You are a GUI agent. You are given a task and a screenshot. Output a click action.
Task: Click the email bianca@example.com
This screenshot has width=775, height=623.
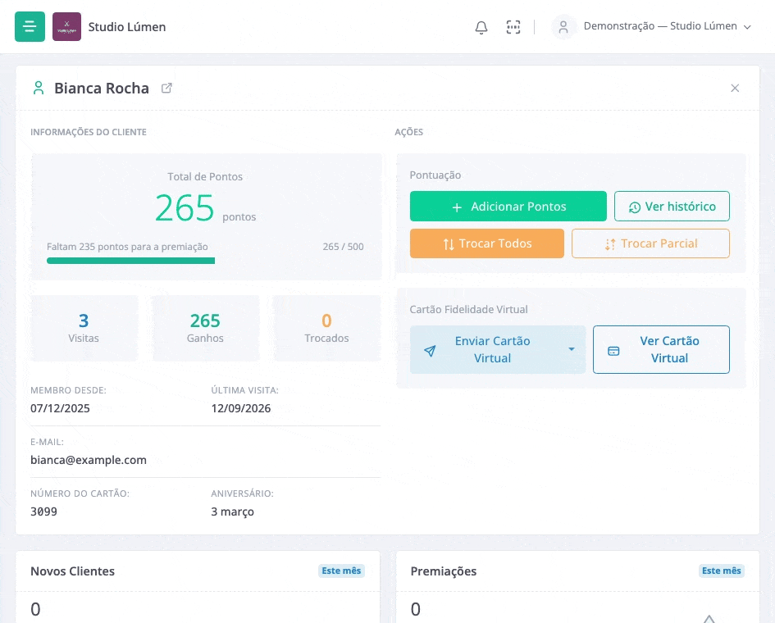[x=89, y=460]
